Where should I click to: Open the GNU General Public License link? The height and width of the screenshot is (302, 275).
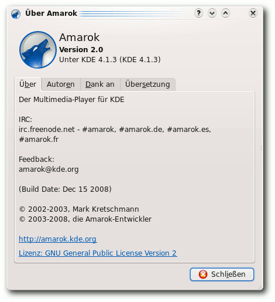98,253
